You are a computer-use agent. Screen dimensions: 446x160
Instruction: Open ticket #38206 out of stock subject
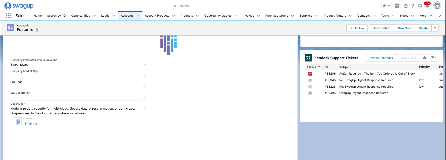click(377, 74)
